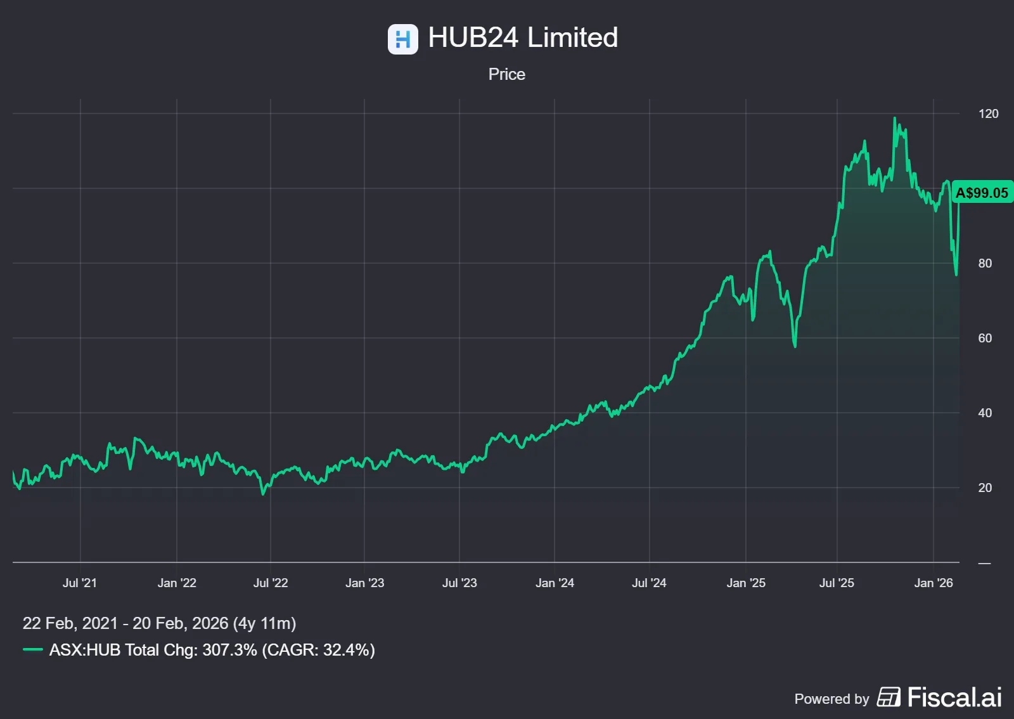This screenshot has height=719, width=1014.
Task: Select the Jul '23 x-axis label
Action: 459,583
